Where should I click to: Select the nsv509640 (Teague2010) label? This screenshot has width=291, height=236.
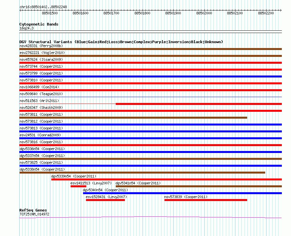[41, 94]
